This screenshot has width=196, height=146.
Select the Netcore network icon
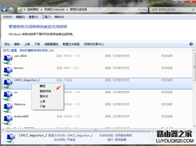[7, 108]
